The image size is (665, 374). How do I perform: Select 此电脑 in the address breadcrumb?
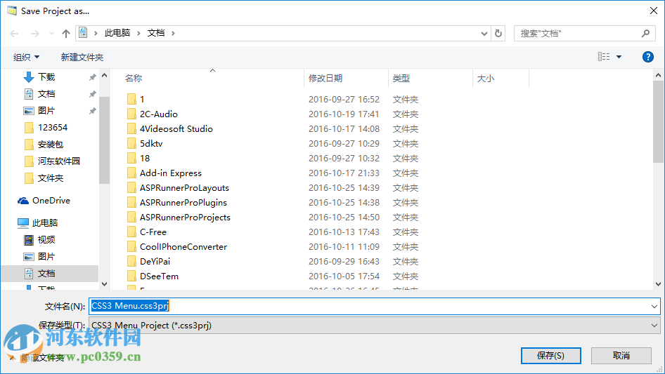click(117, 33)
